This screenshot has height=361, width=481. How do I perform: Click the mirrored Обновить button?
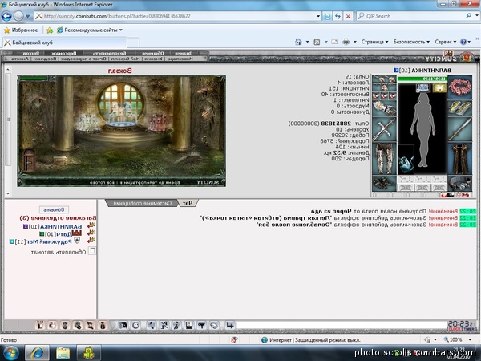[x=54, y=209]
